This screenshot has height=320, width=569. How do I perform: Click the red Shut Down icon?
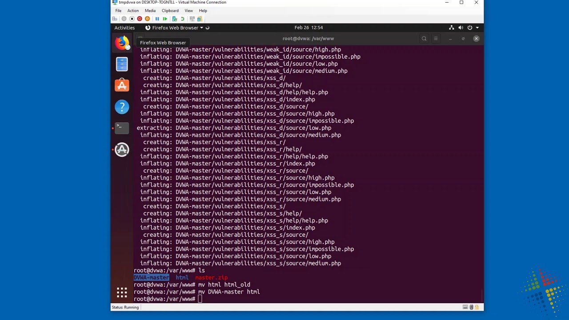click(x=140, y=19)
